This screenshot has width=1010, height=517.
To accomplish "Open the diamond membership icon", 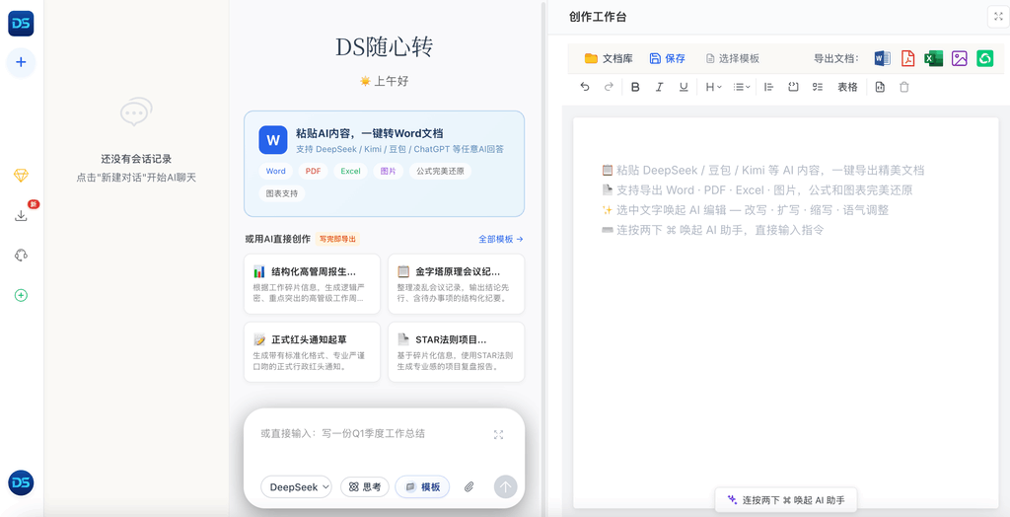I will click(x=21, y=176).
